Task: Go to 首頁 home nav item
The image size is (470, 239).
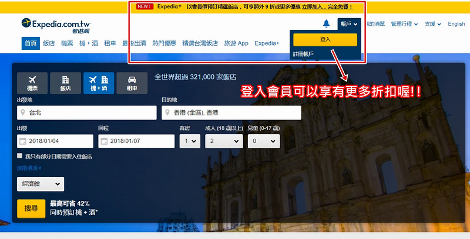Action: (31, 43)
